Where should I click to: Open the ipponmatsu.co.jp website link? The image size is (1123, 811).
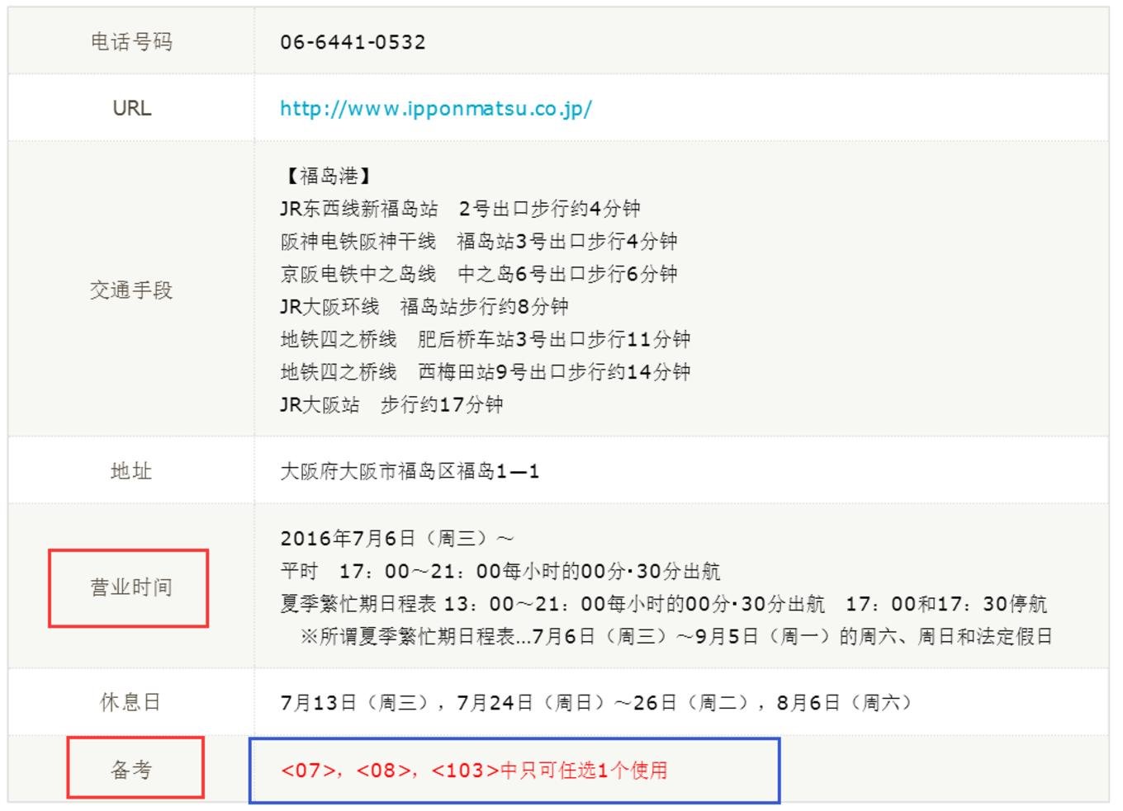[x=435, y=109]
